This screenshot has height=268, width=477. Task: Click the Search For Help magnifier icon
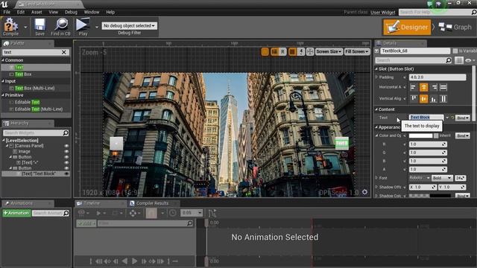click(473, 12)
